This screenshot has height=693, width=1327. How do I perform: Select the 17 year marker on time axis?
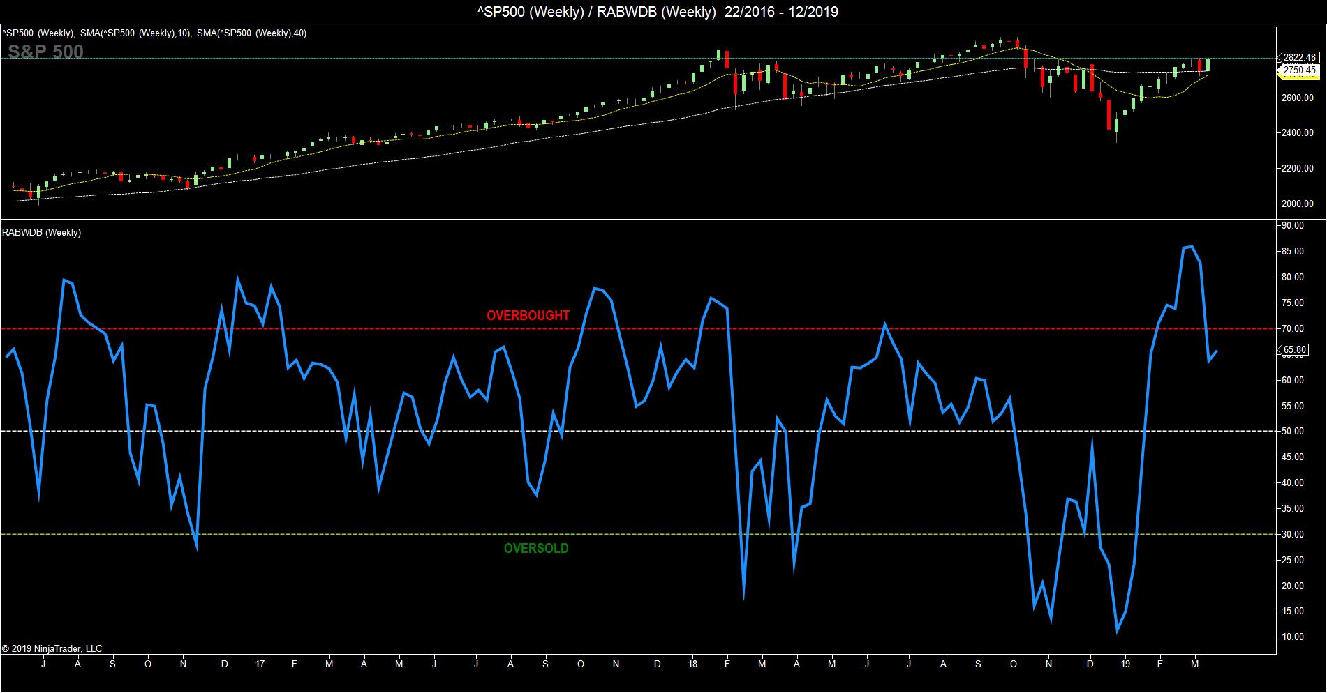tap(260, 665)
